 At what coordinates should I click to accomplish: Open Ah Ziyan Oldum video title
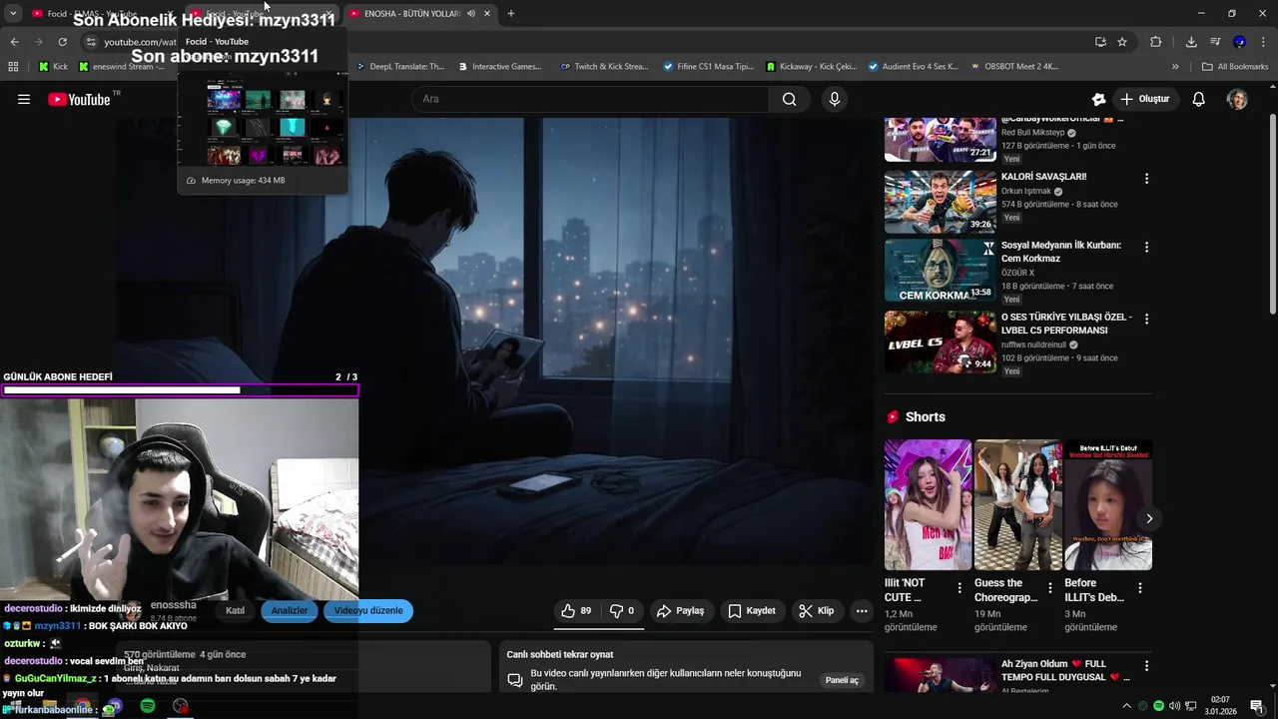coord(1065,670)
